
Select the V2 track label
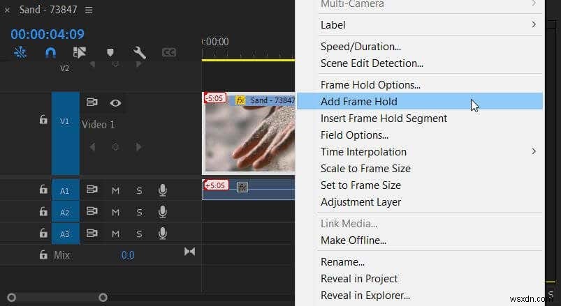click(x=64, y=68)
